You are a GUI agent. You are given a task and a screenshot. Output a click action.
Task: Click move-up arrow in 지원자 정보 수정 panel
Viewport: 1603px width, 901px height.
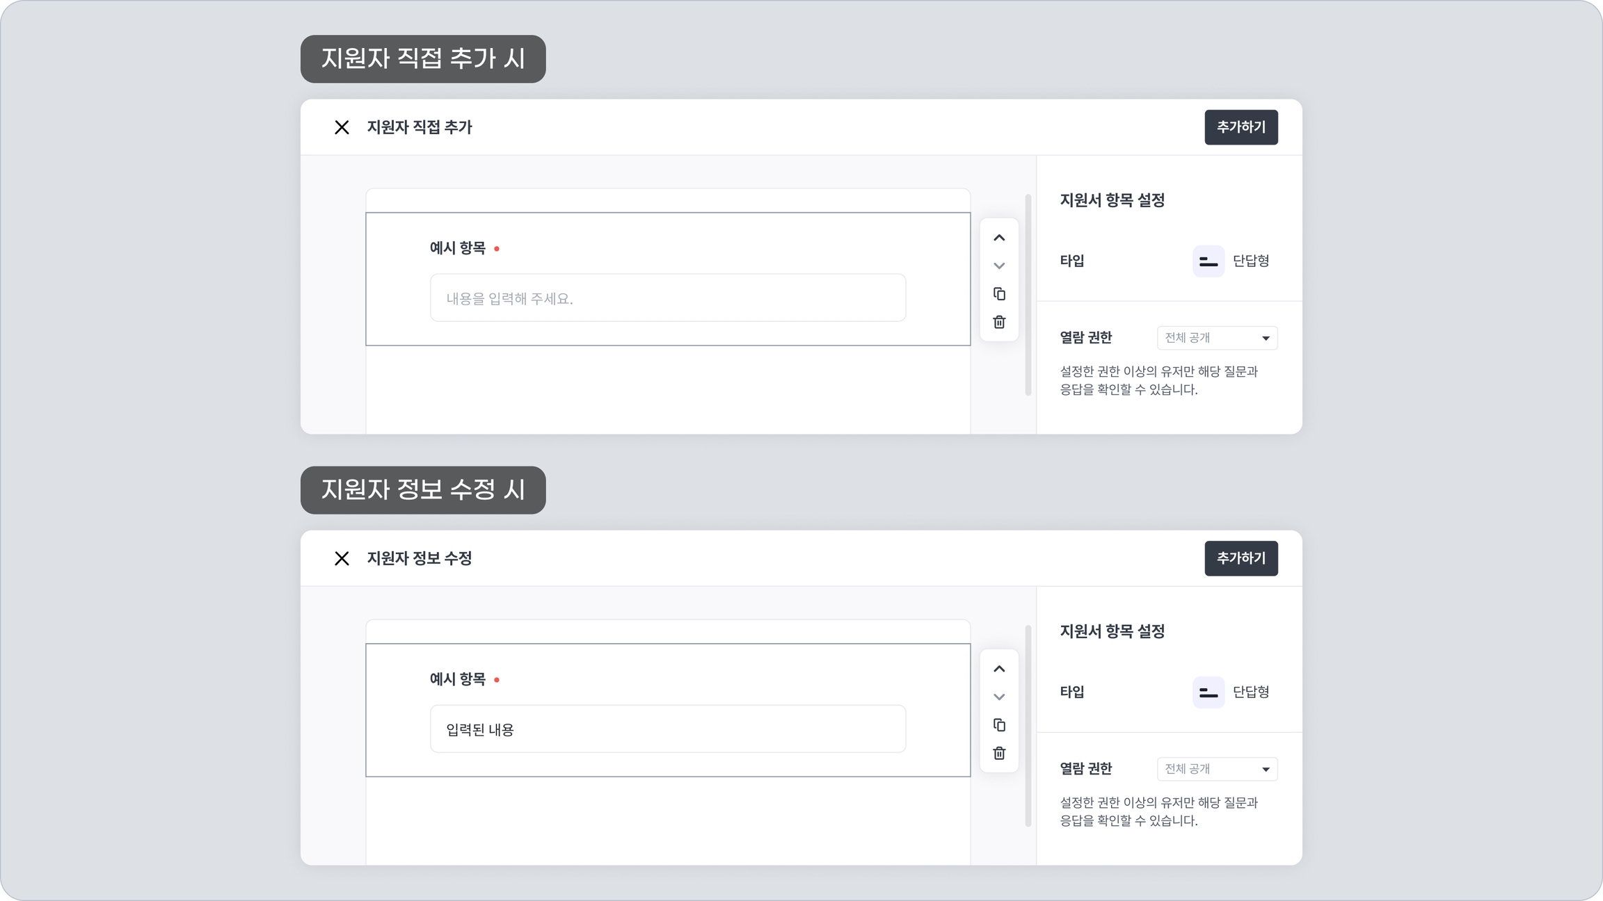[999, 669]
